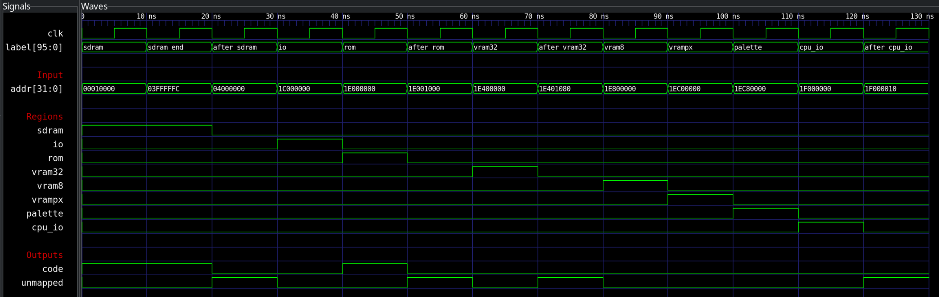Viewport: 939px width, 297px height.
Task: Select the palette signal name in list
Action: click(x=44, y=213)
